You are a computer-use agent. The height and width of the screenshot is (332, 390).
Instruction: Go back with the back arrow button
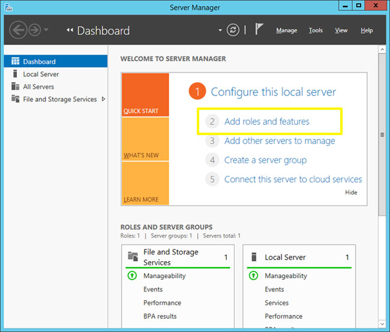[18, 30]
